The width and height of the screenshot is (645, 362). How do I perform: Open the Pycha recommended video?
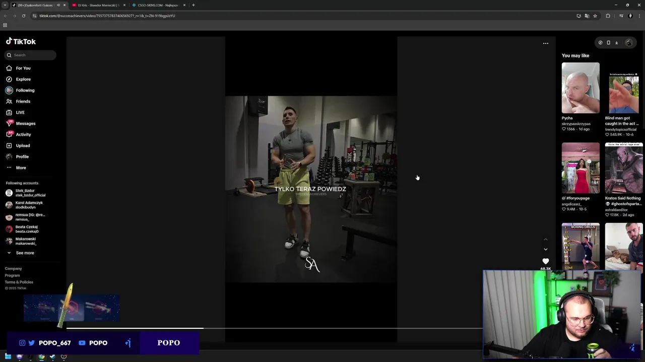click(x=580, y=88)
